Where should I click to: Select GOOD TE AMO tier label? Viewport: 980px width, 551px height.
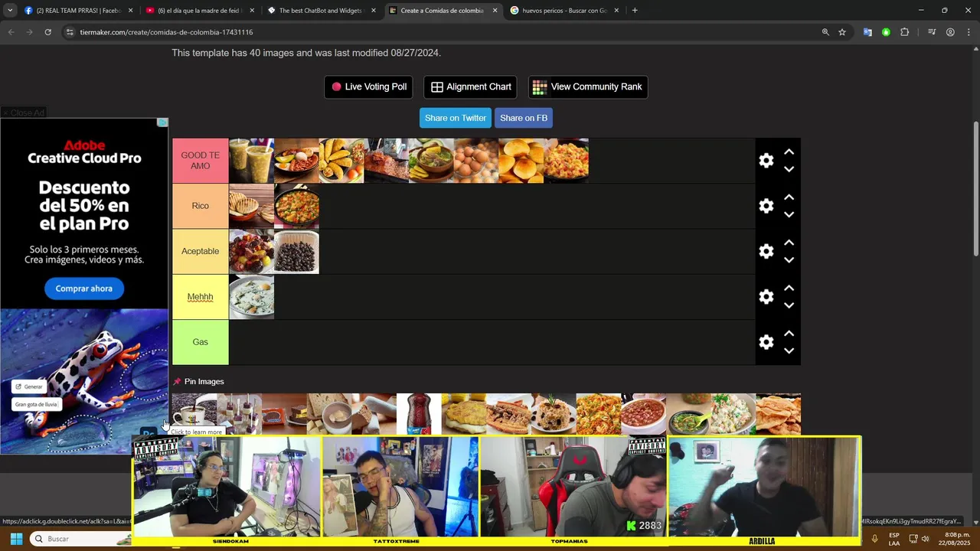tap(201, 161)
